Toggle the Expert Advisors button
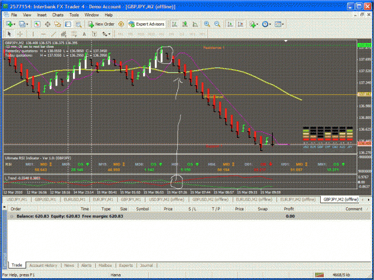374x280 pixels. pos(147,24)
